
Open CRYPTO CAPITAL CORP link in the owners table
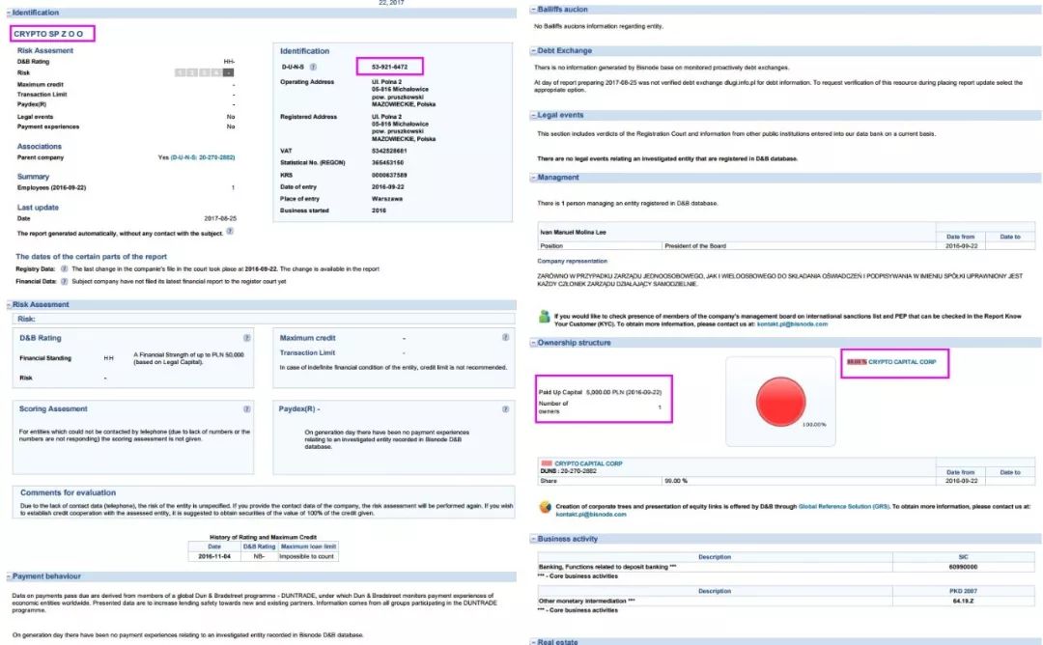tap(589, 463)
